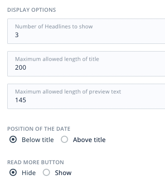
Task: Choose the Show radio for Read More
Action: (46, 172)
